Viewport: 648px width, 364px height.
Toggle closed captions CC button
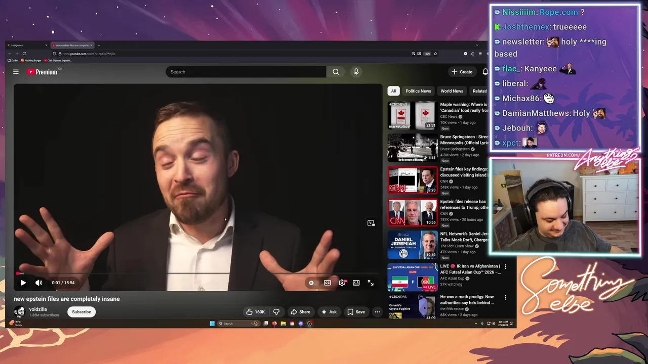click(328, 283)
